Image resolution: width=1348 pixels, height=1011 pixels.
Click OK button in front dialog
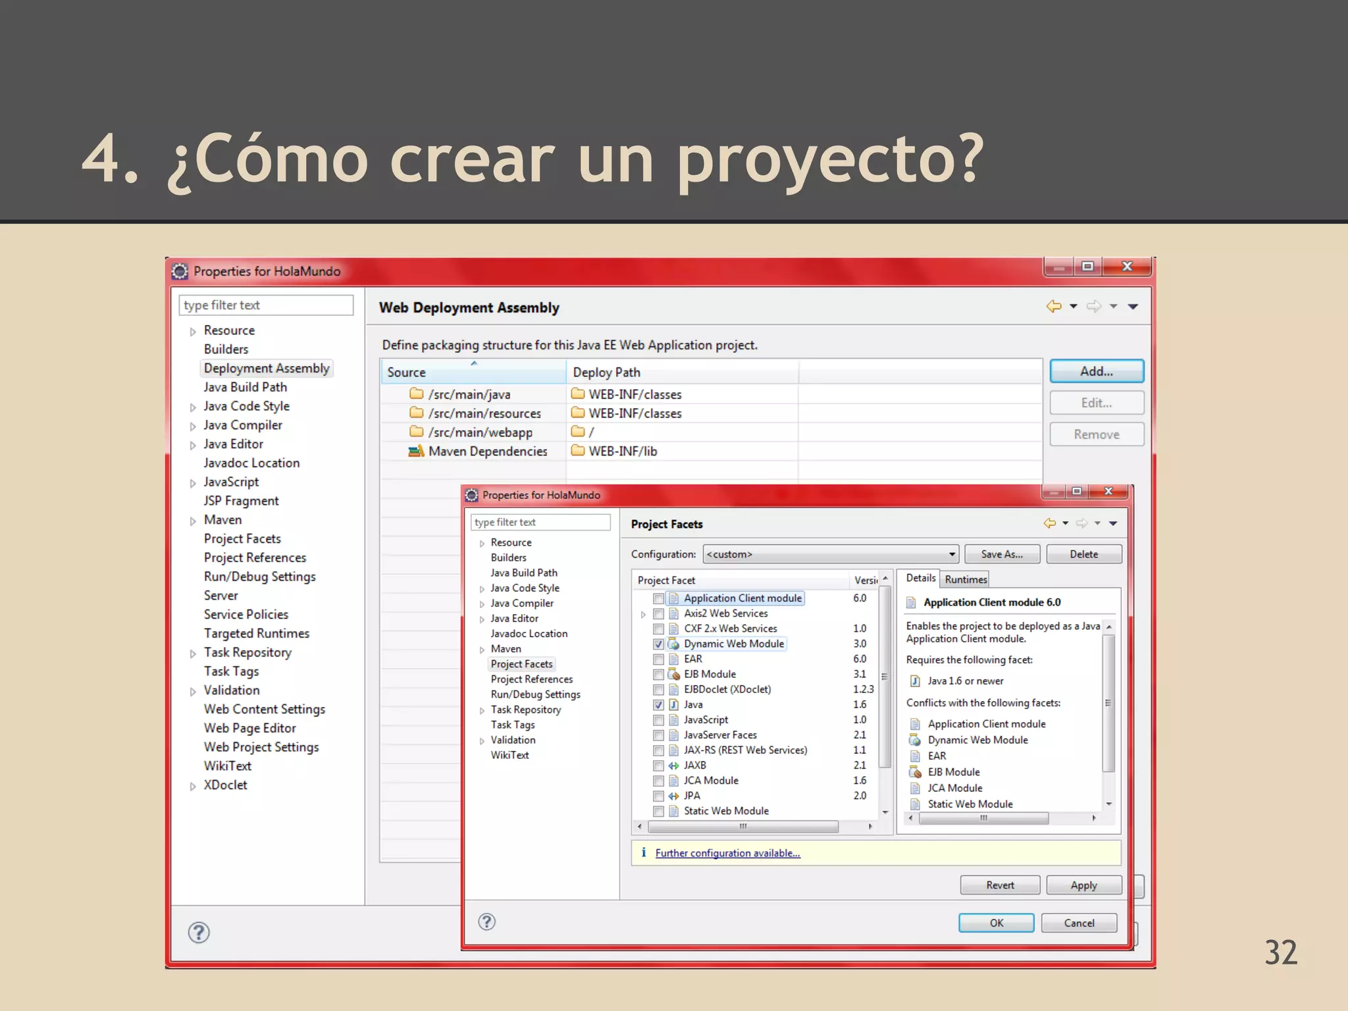click(996, 923)
